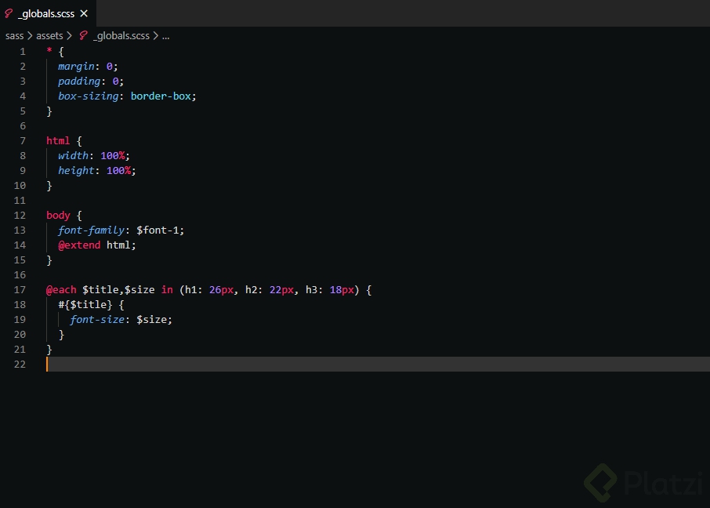Click the 'box-sizing' property text
710x508 pixels.
pyautogui.click(x=89, y=96)
